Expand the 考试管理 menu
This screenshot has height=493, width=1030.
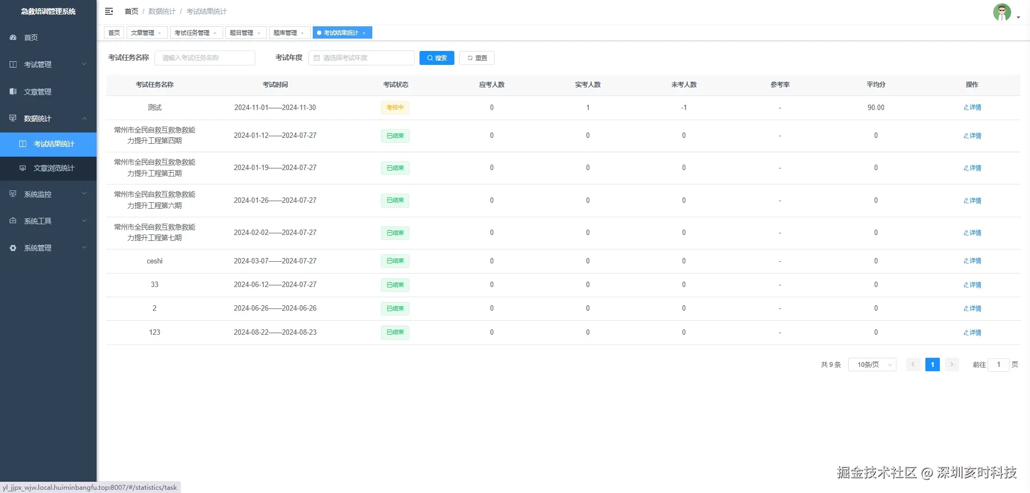coord(84,64)
